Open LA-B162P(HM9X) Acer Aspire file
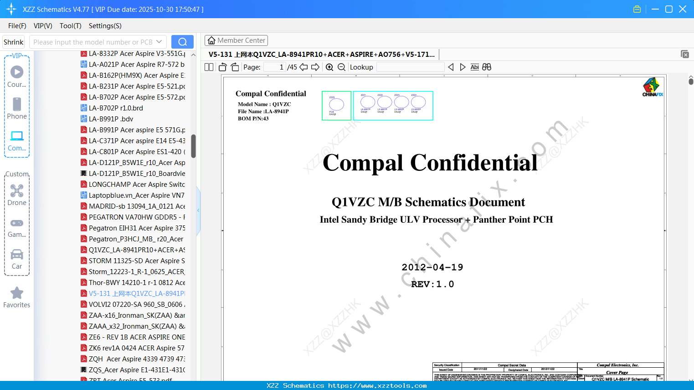Viewport: 694px width, 390px height. coord(133,75)
